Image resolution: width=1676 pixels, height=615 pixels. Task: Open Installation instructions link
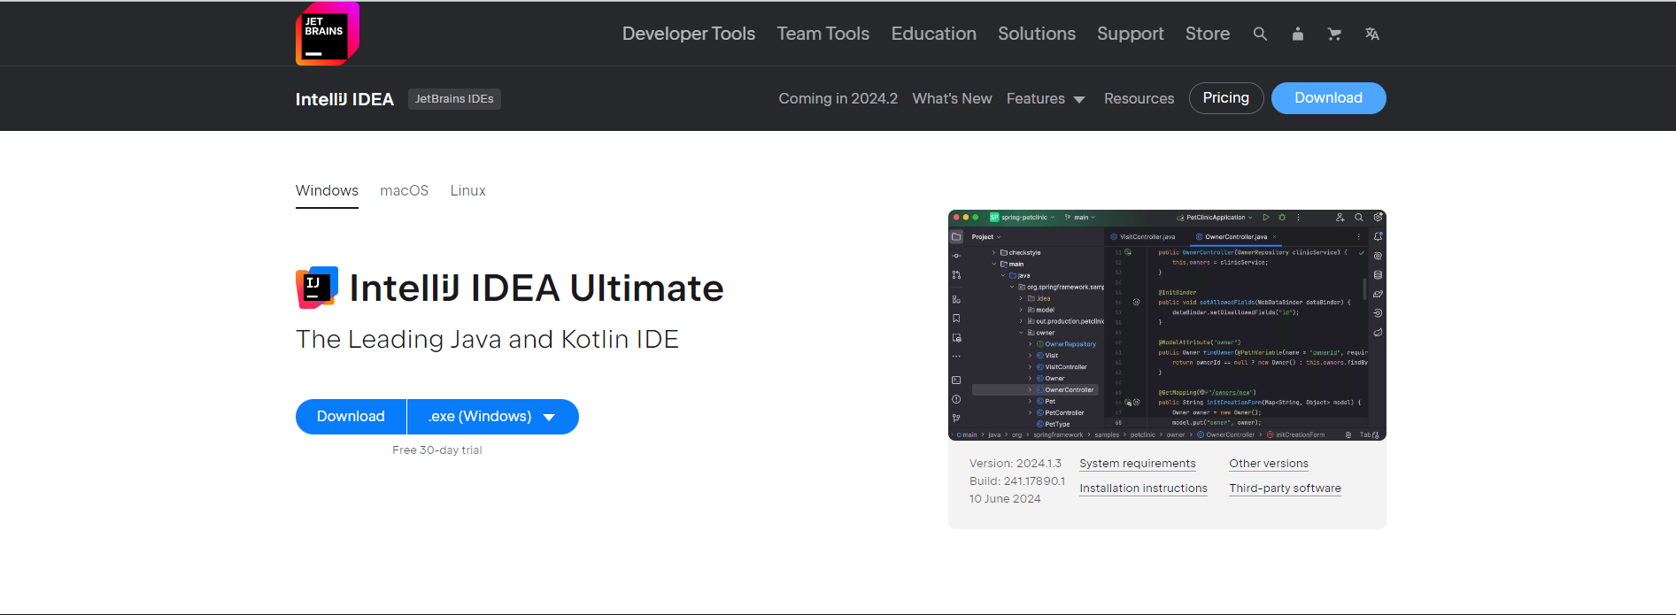[1143, 488]
